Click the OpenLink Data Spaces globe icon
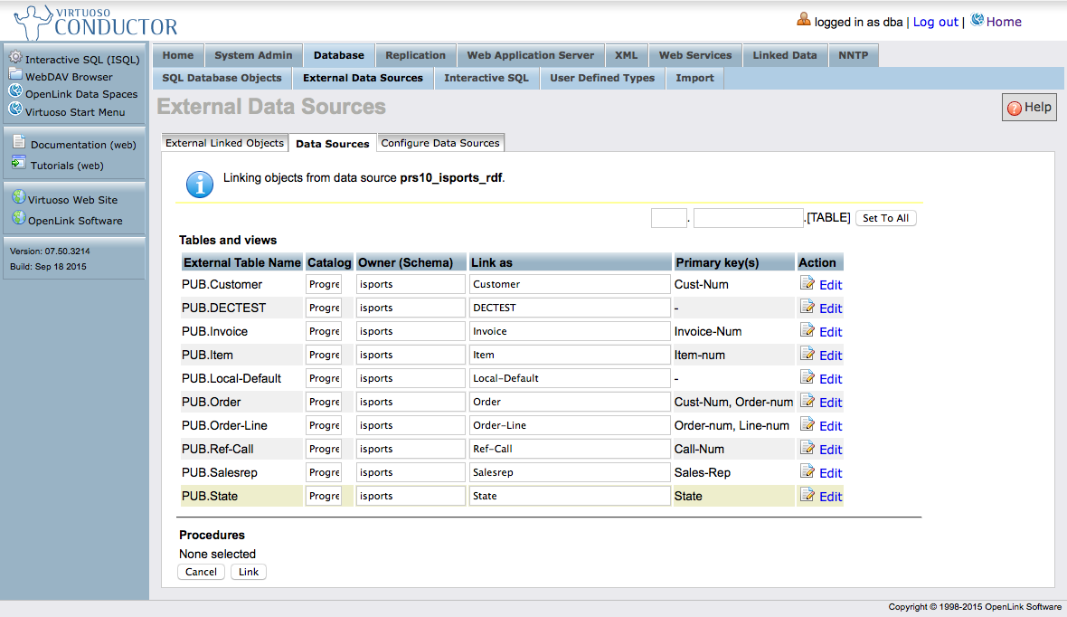The height and width of the screenshot is (617, 1067). pyautogui.click(x=15, y=92)
